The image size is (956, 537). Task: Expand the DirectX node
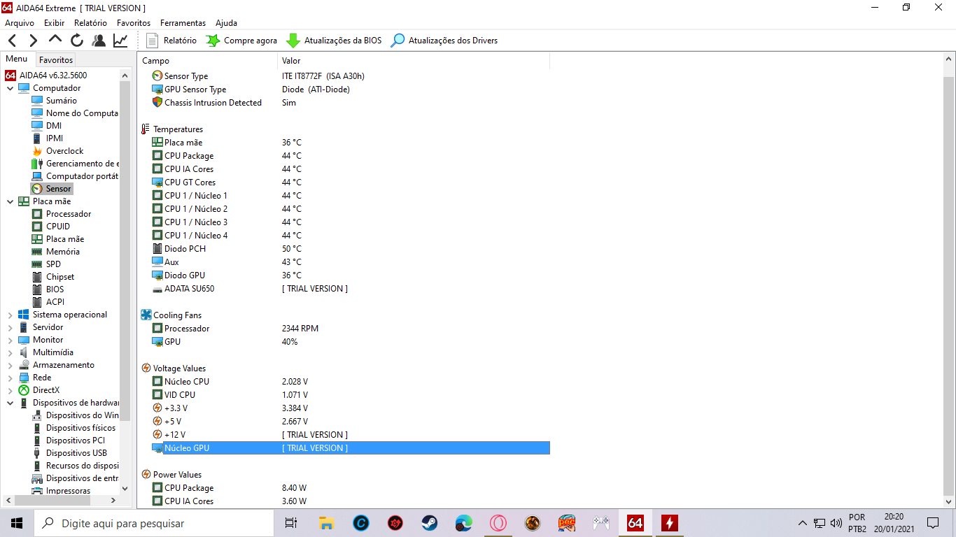click(x=10, y=390)
